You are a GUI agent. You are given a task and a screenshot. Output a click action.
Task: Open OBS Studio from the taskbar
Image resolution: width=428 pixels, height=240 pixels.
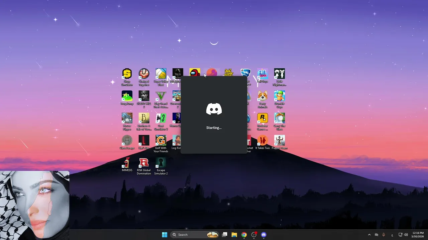(x=254, y=235)
